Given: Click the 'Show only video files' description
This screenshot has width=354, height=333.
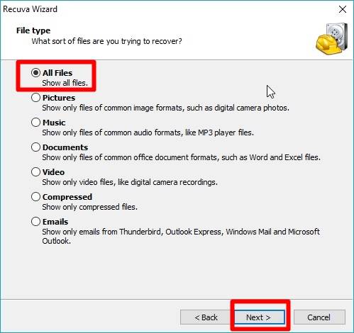Looking at the screenshot, I should [x=130, y=182].
